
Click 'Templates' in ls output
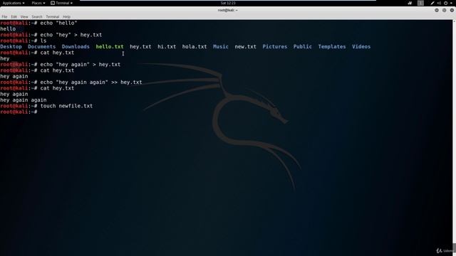332,47
